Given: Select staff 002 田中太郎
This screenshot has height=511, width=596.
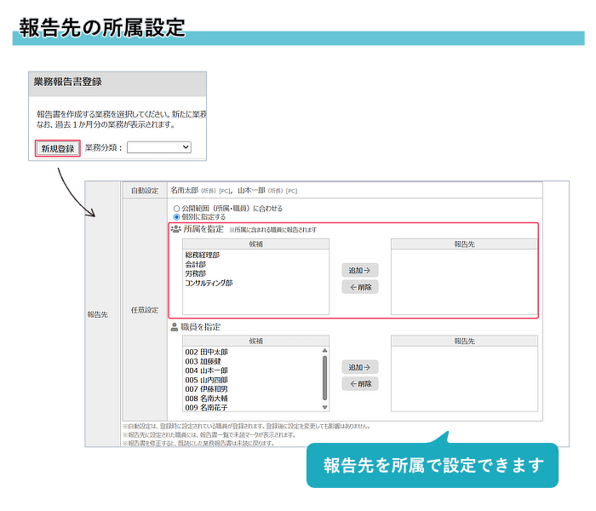Looking at the screenshot, I should (x=206, y=351).
